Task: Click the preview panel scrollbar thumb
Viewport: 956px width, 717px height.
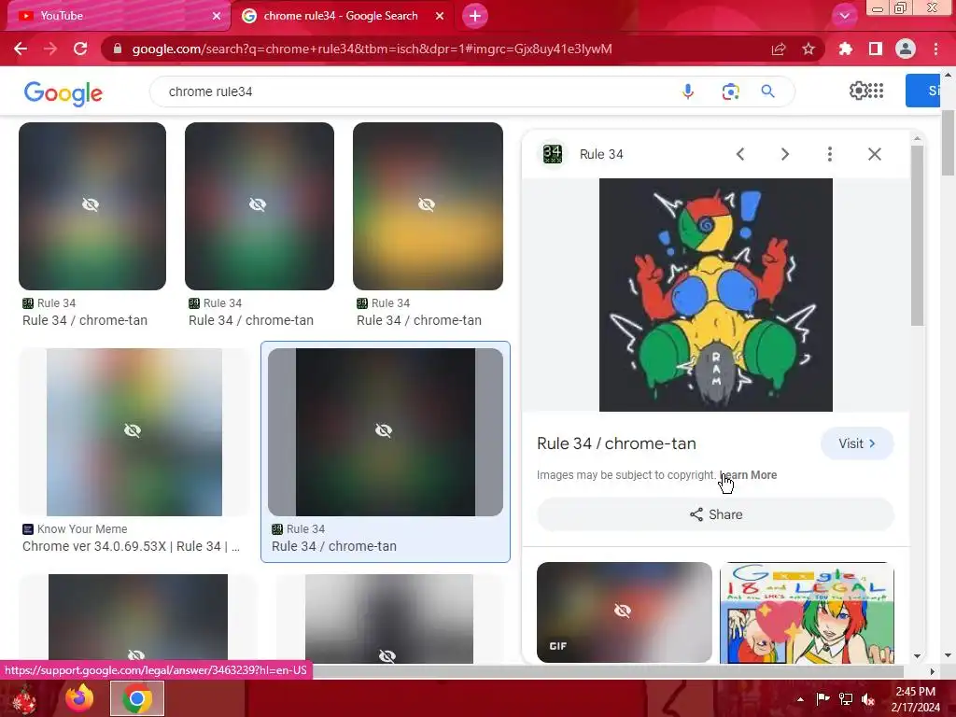Action: point(917,234)
